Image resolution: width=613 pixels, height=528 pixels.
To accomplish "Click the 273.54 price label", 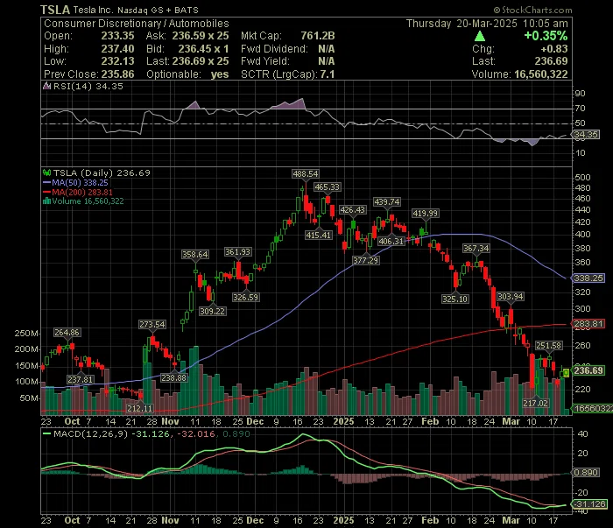I will point(152,324).
